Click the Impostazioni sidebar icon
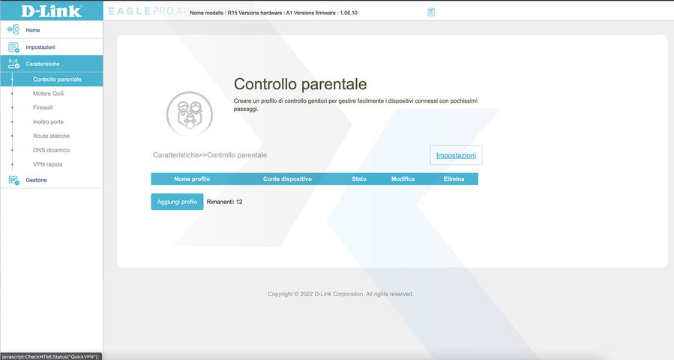 pyautogui.click(x=13, y=47)
